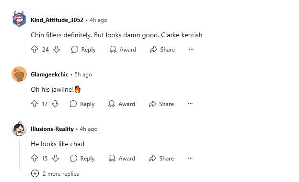Visit the Illusions-Reality username link

point(52,129)
